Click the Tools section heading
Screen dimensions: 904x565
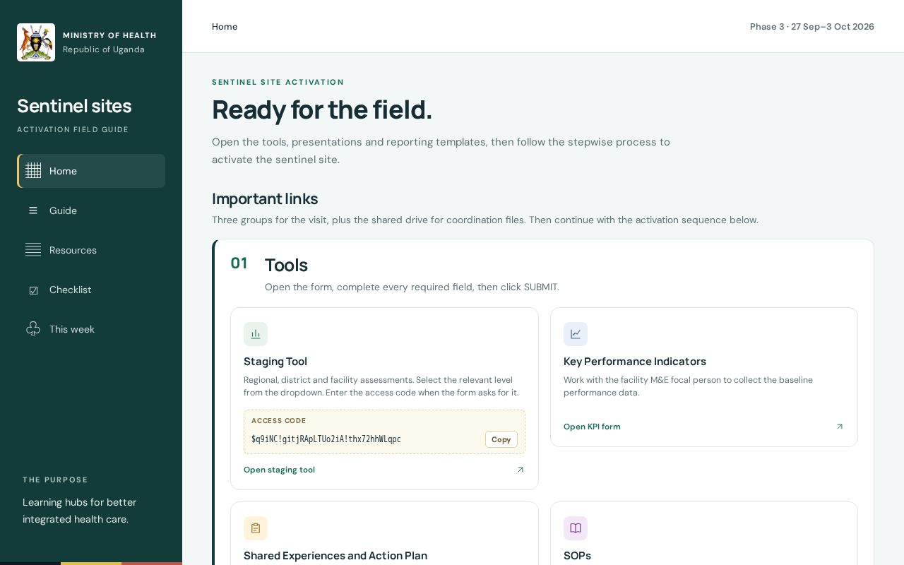click(x=286, y=266)
